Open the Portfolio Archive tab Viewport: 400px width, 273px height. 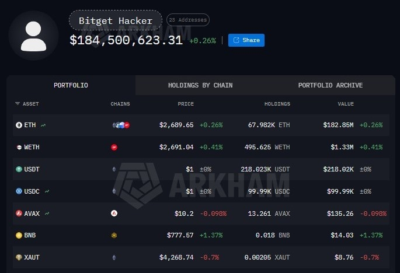coord(331,85)
